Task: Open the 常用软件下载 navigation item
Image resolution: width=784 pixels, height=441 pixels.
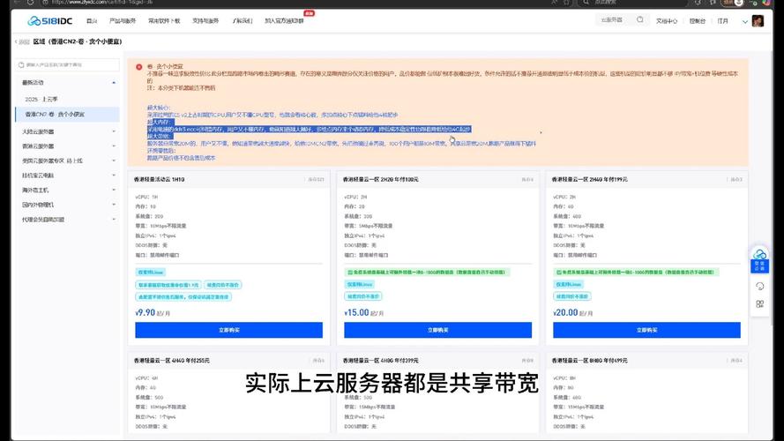Action: (x=164, y=21)
